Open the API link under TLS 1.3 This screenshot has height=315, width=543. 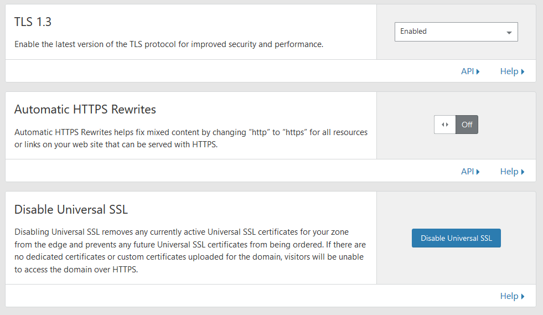click(470, 71)
